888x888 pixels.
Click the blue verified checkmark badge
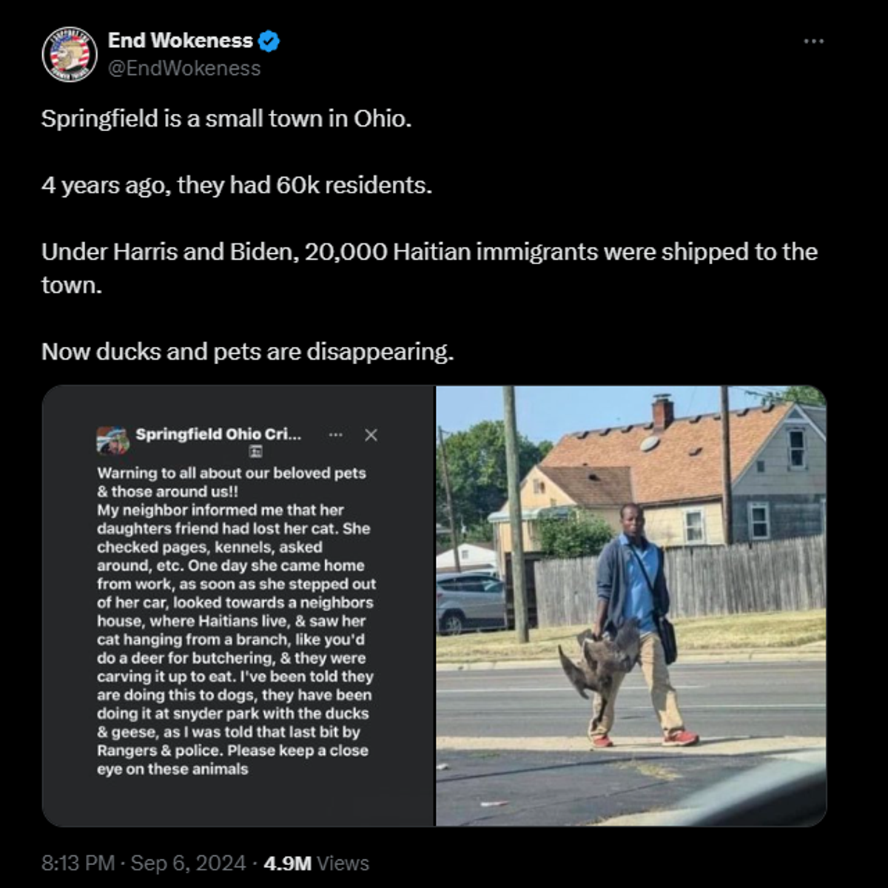269,41
